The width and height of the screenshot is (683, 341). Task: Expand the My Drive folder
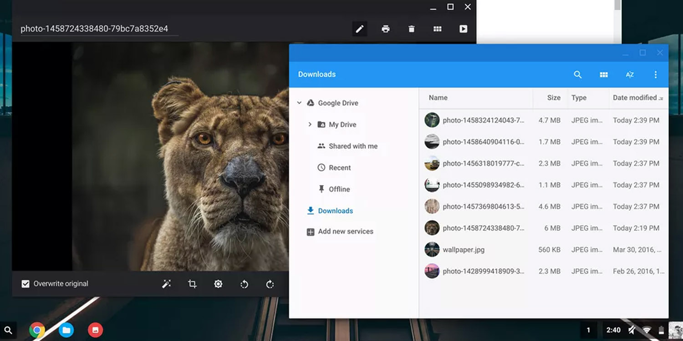tap(310, 125)
